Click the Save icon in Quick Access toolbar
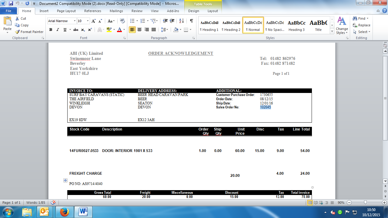Screen dimensions: 388x218 pos(11,3)
